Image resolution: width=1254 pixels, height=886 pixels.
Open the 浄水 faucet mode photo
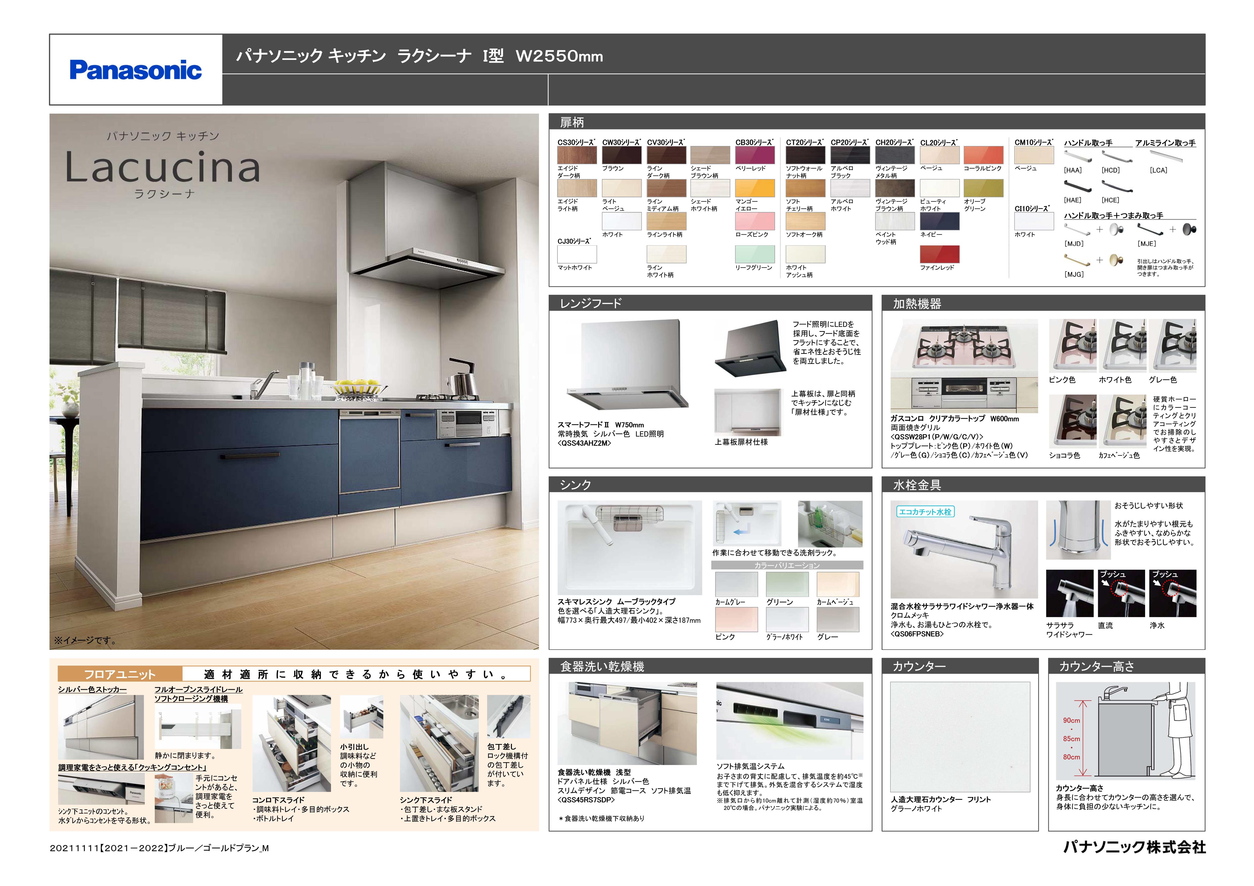point(1173,593)
